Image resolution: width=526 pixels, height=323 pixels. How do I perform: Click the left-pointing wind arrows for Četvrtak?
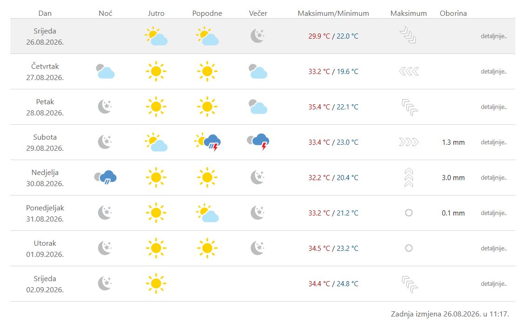[409, 71]
